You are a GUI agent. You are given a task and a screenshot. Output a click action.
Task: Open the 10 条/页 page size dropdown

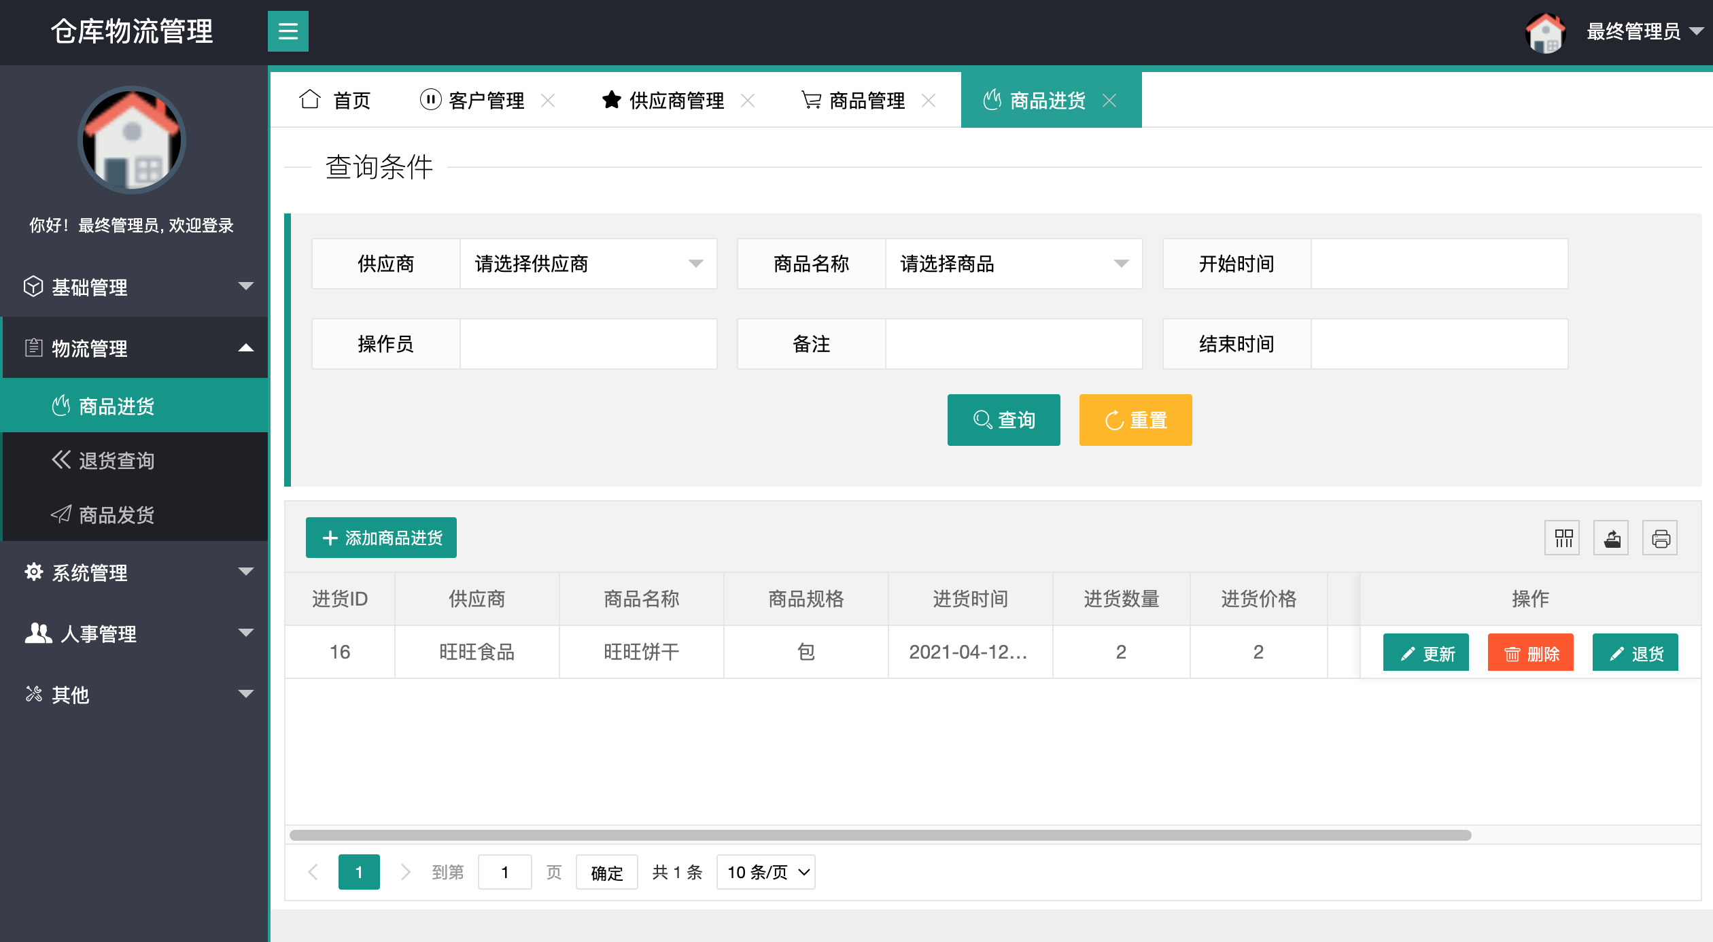pos(766,872)
